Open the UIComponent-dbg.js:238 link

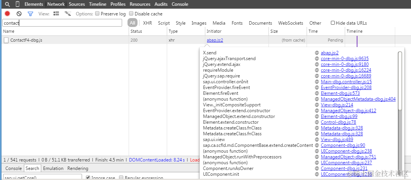tap(346, 151)
